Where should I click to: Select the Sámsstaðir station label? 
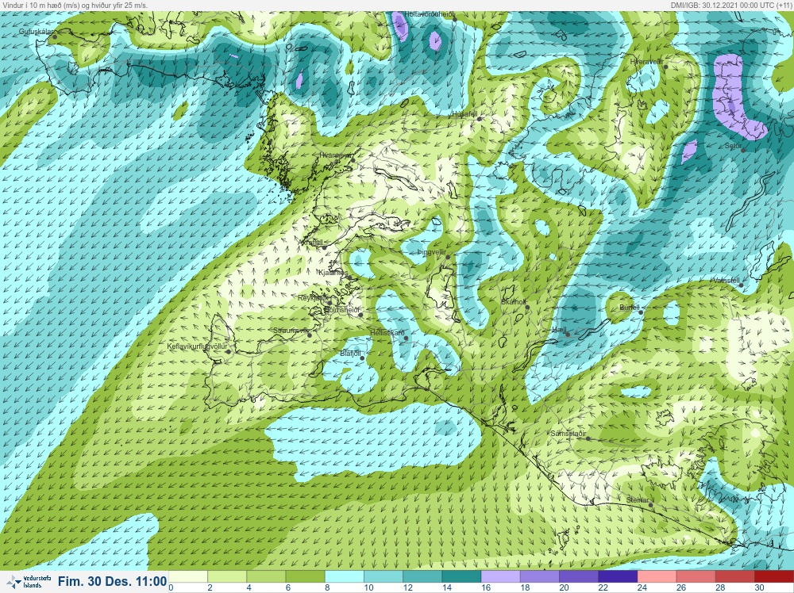click(x=569, y=434)
